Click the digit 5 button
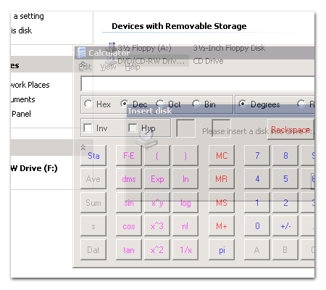This screenshot has height=290, width=326. (285, 179)
